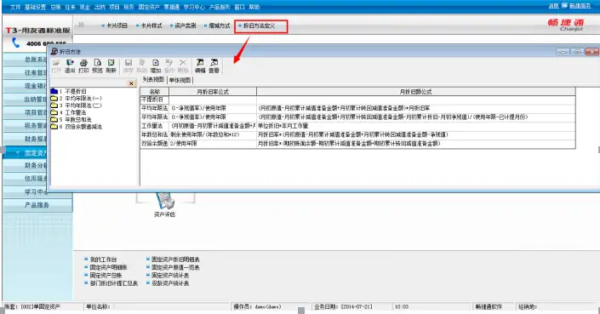This screenshot has width=600, height=314.
Task: Click the 工作量法 row in the table
Action: 357,126
